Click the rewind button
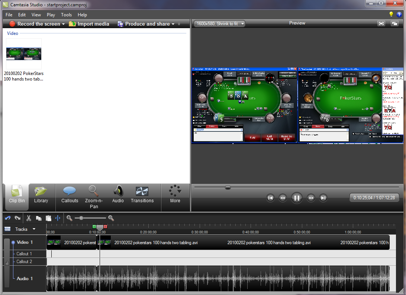The height and width of the screenshot is (295, 406). (x=283, y=198)
